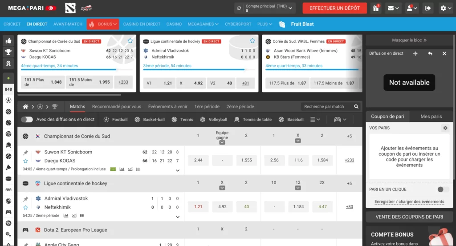Click the hockey puck sidebar icon

coord(8,179)
